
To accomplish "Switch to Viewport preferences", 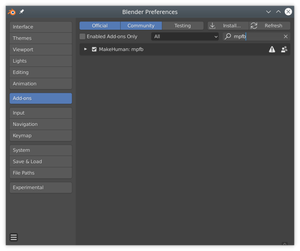I will (41, 50).
